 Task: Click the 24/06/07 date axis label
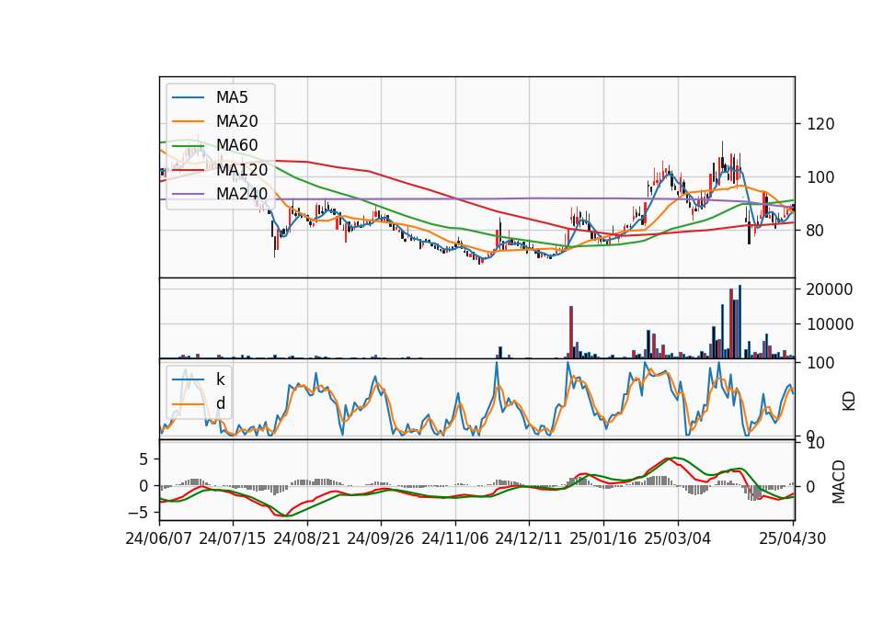(x=158, y=538)
